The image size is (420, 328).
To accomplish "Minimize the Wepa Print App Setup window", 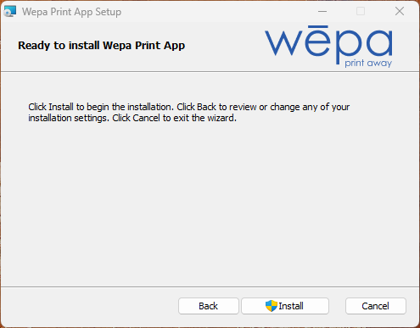I will 322,12.
